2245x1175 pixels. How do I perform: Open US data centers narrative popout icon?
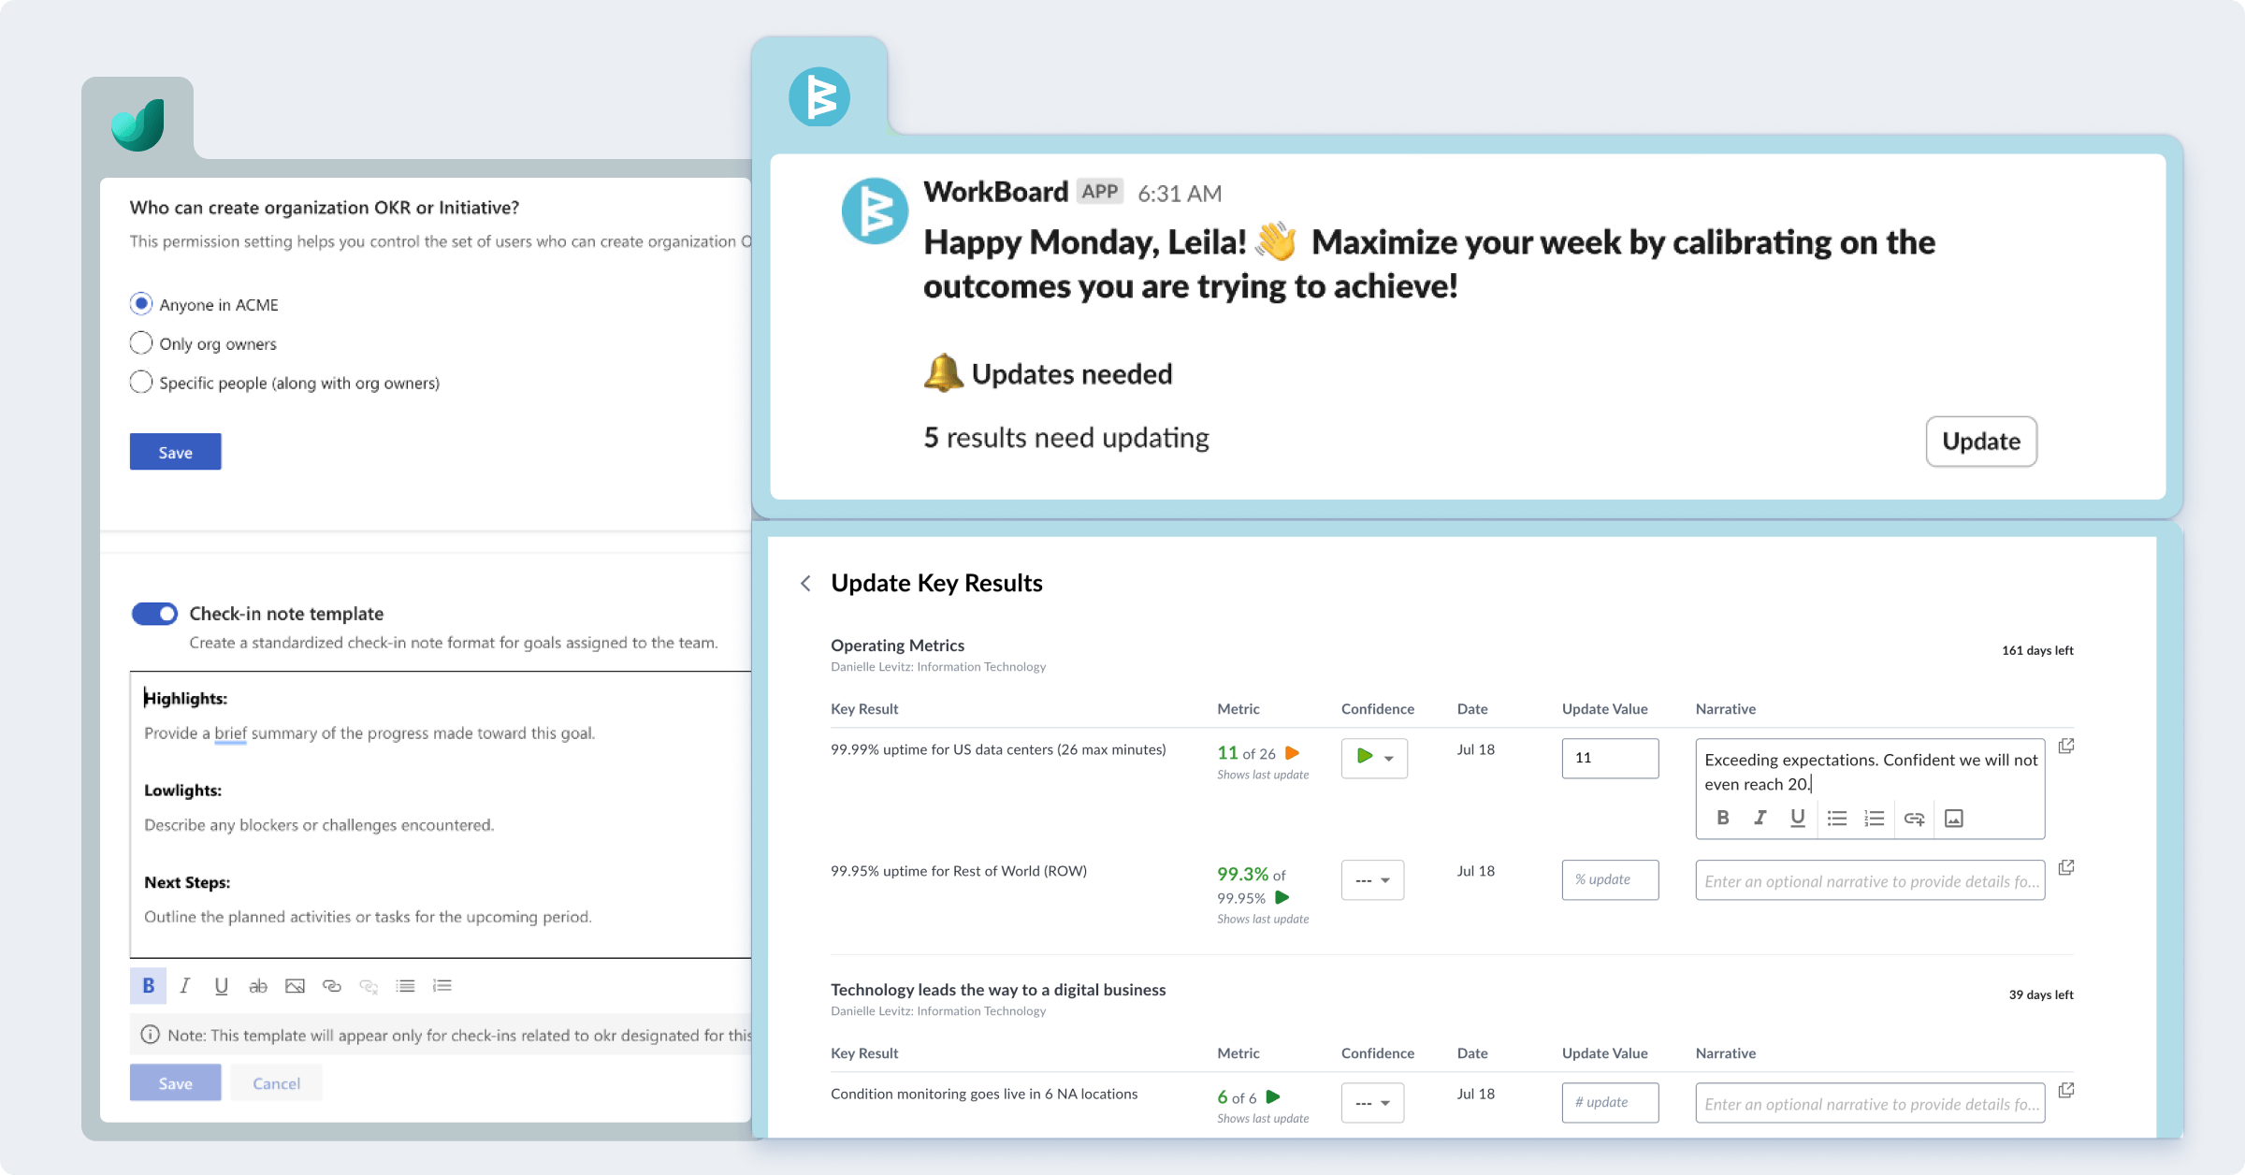2066,746
